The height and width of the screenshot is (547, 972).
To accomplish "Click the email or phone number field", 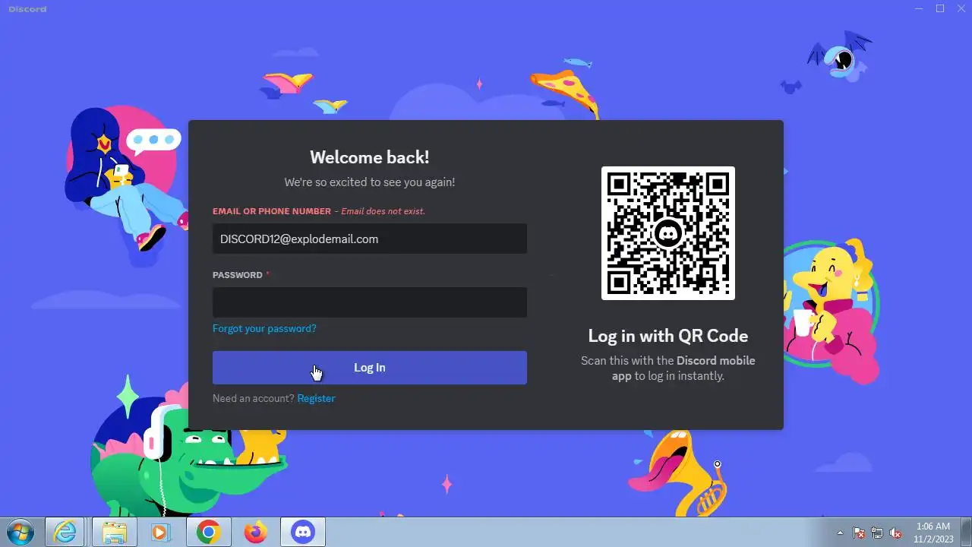I will point(369,239).
